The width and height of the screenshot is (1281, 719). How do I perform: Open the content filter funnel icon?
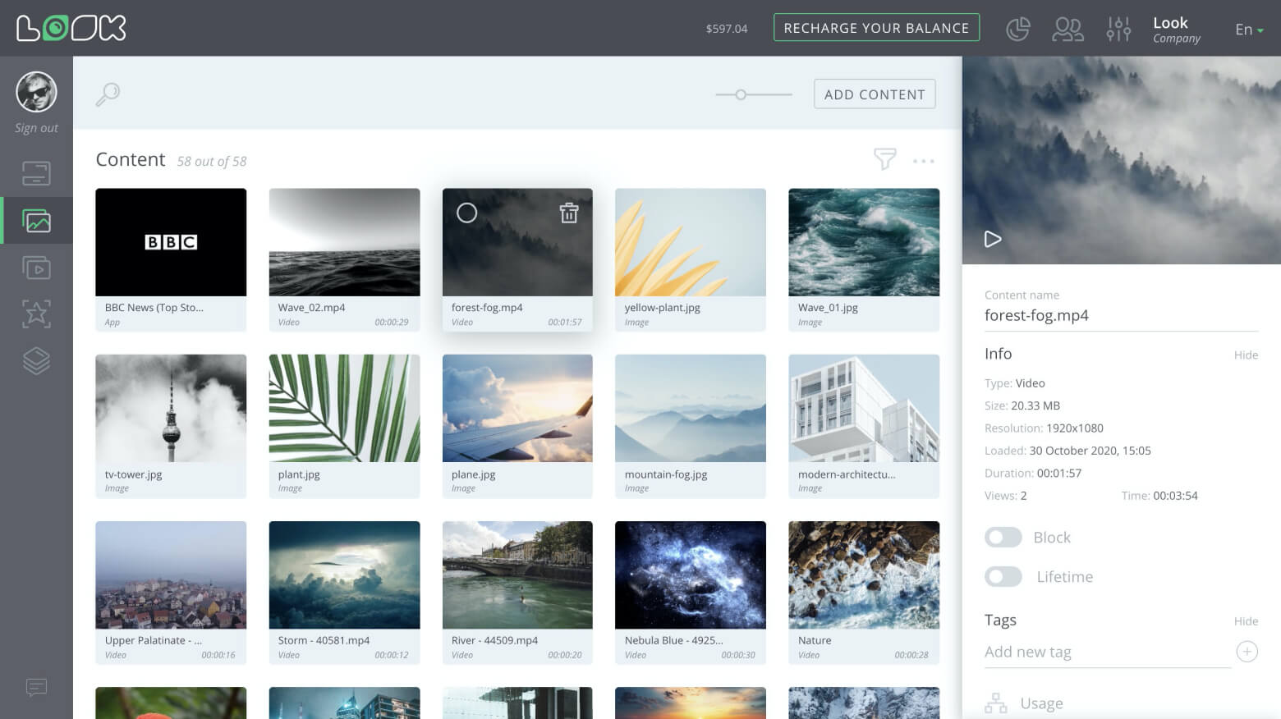coord(884,159)
